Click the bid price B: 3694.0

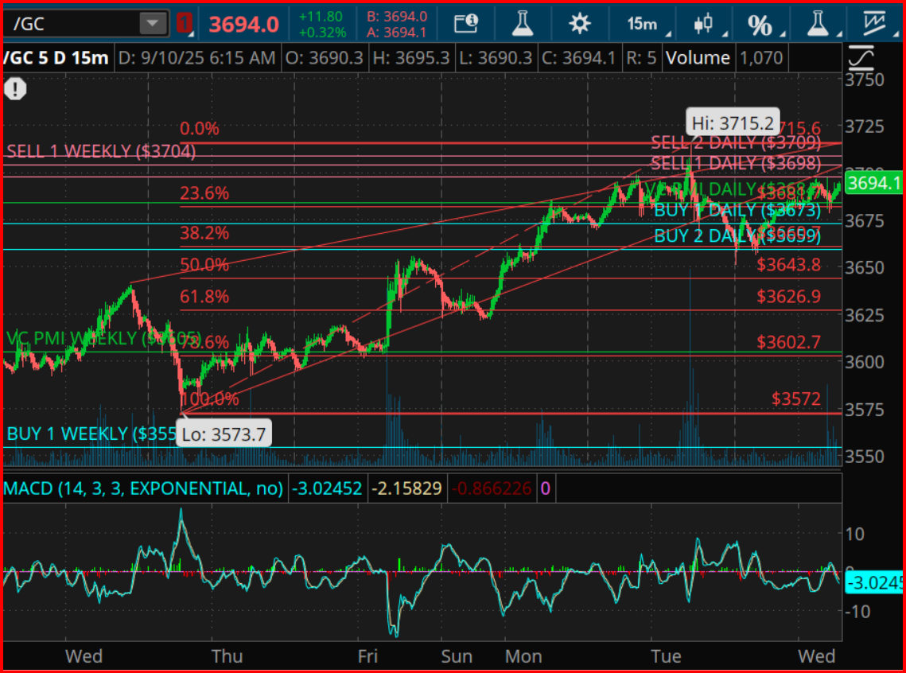pyautogui.click(x=397, y=17)
